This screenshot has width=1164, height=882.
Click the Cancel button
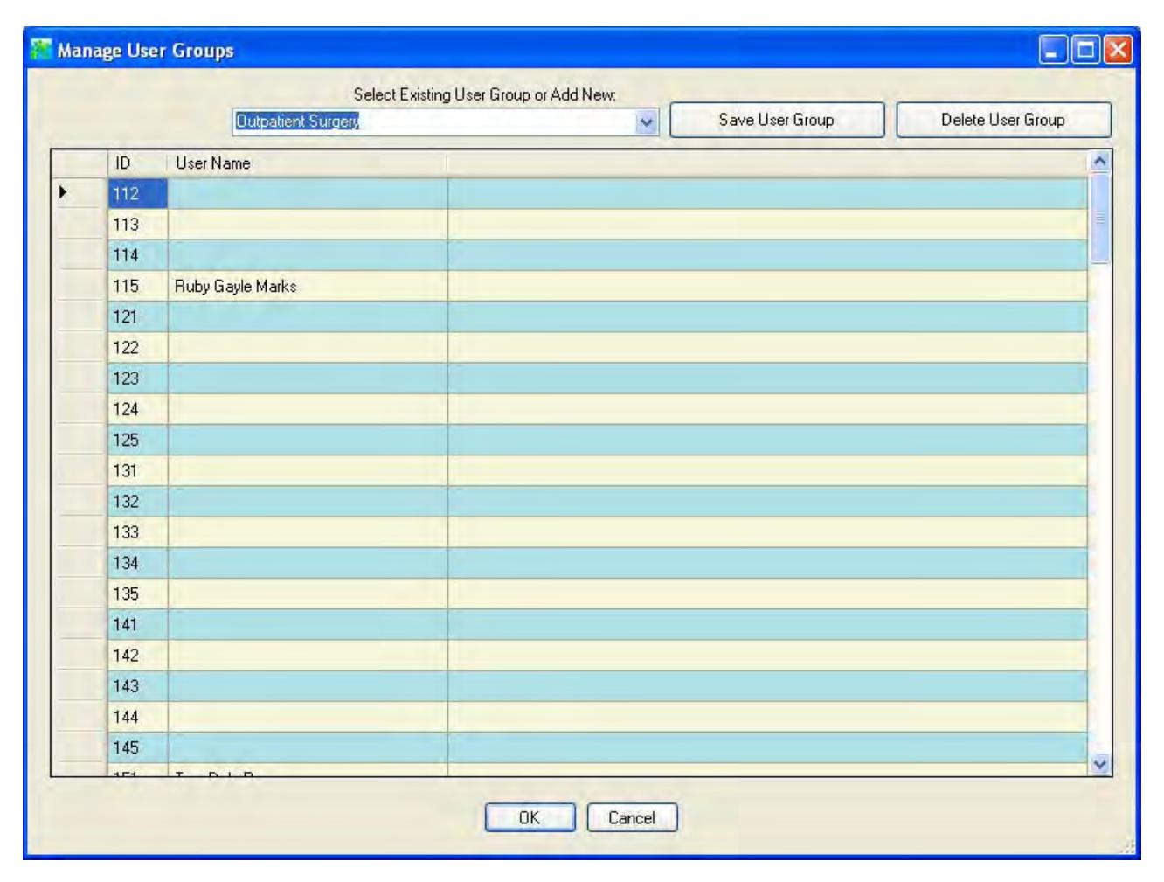(632, 818)
